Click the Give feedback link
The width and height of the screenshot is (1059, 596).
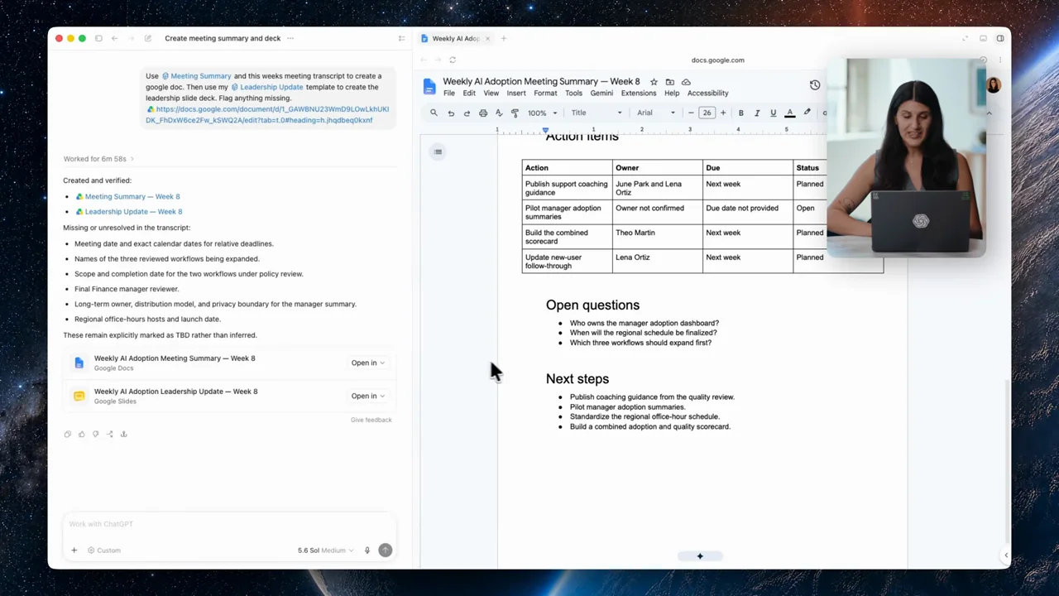coord(371,420)
